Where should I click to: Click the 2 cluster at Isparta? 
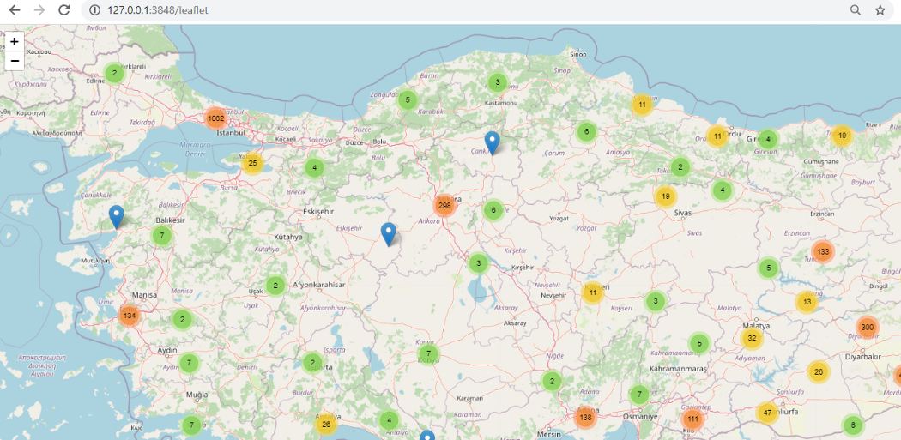[312, 363]
